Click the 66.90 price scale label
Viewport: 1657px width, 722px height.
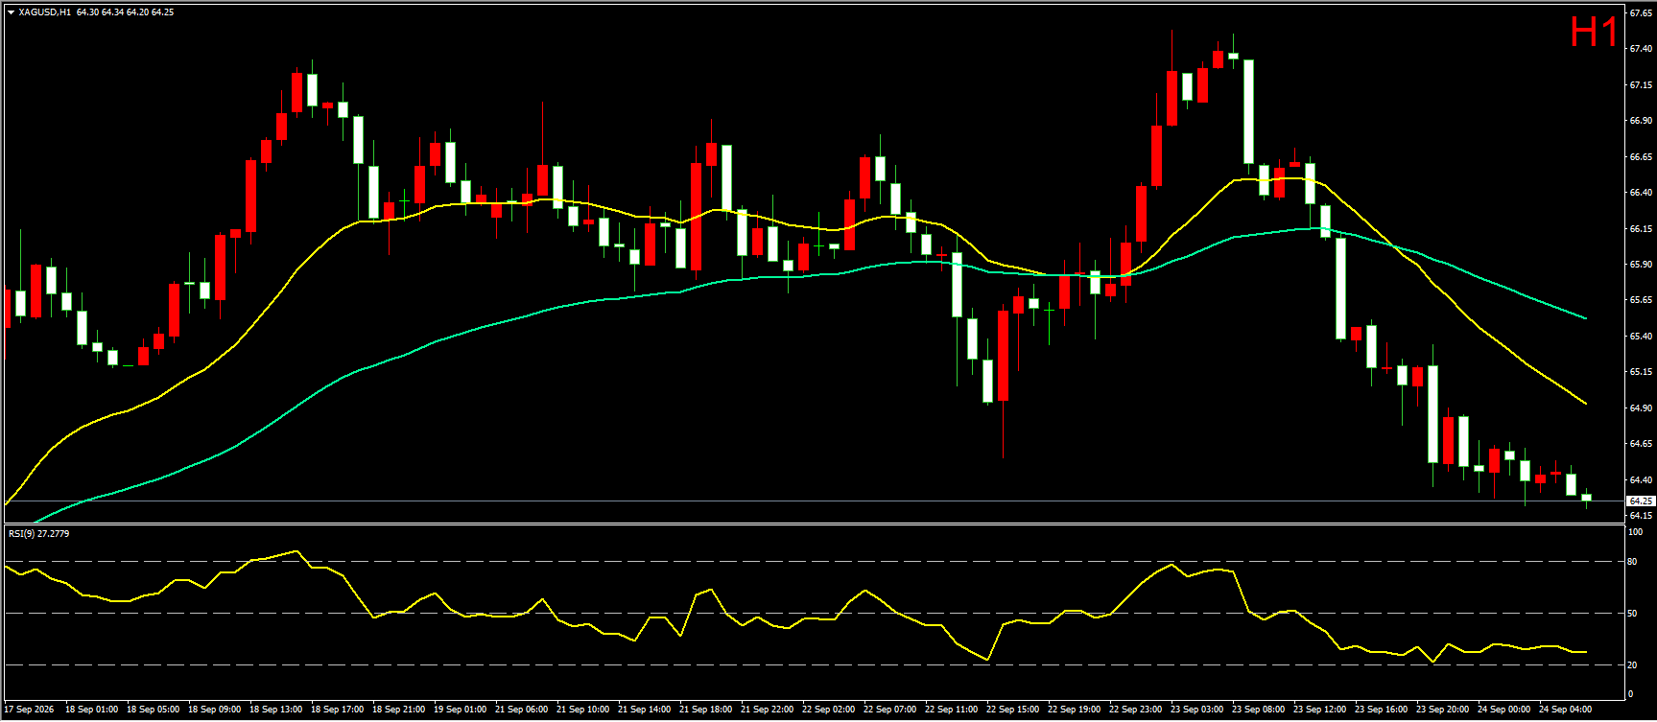click(x=1641, y=121)
